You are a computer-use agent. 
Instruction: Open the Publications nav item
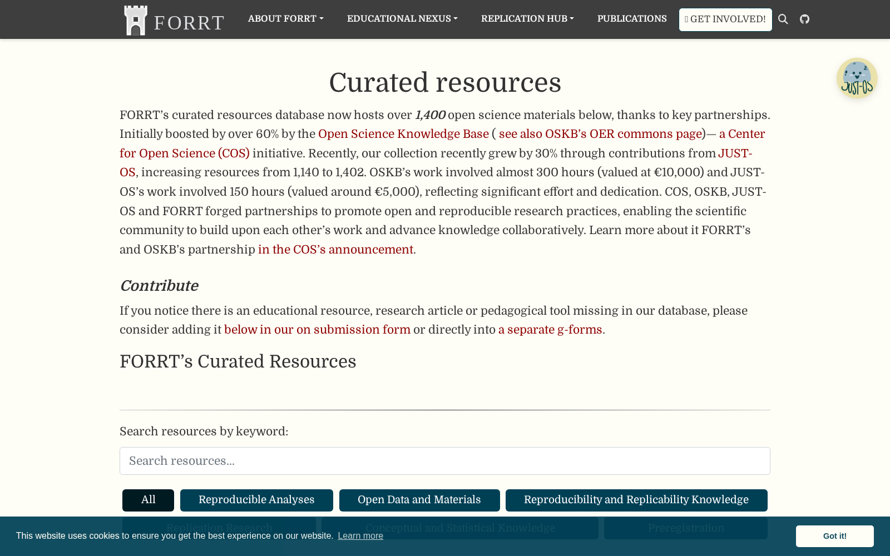pos(632,19)
